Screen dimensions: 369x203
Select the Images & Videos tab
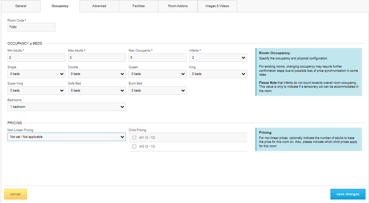[x=217, y=6]
